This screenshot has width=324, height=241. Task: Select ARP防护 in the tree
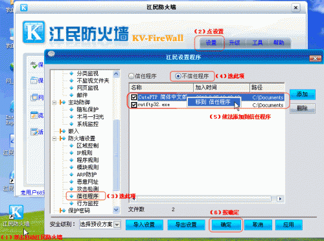87,175
